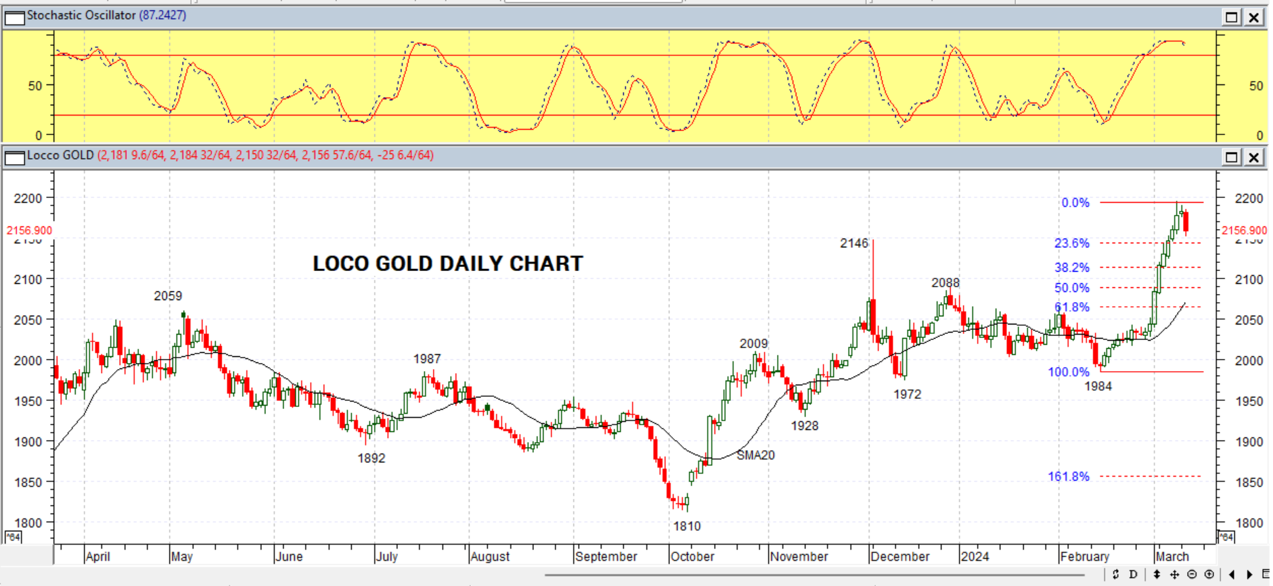Viewport: 1273px width, 586px height.
Task: Click the March label on the date axis
Action: click(x=1173, y=556)
